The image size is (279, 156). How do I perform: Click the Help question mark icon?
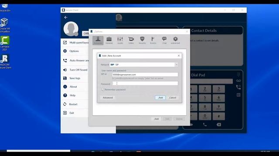point(65,95)
